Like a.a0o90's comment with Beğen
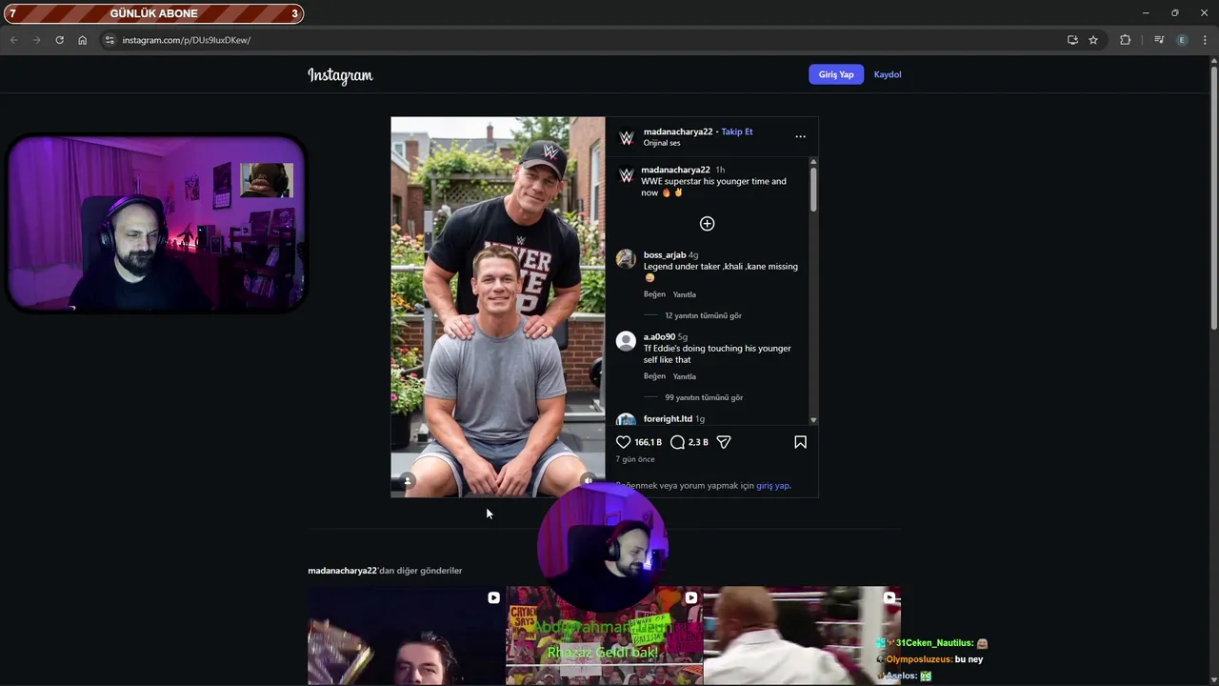This screenshot has width=1219, height=686. [654, 376]
